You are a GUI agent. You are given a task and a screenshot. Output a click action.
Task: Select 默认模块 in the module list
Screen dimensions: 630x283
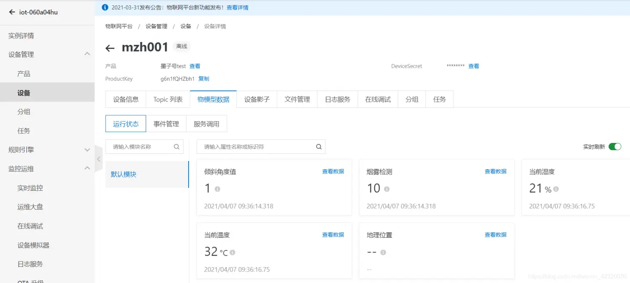[x=124, y=174]
